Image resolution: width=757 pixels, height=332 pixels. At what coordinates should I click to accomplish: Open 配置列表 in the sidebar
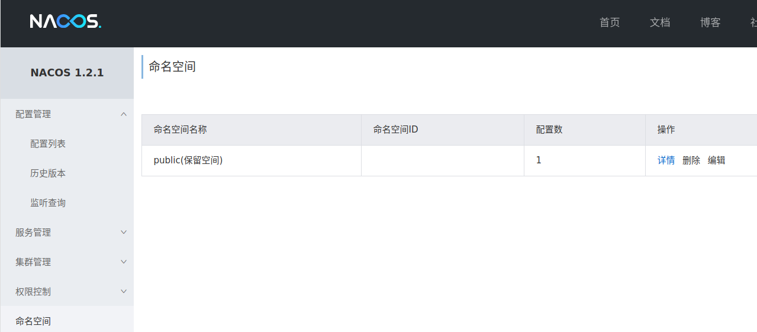point(48,144)
